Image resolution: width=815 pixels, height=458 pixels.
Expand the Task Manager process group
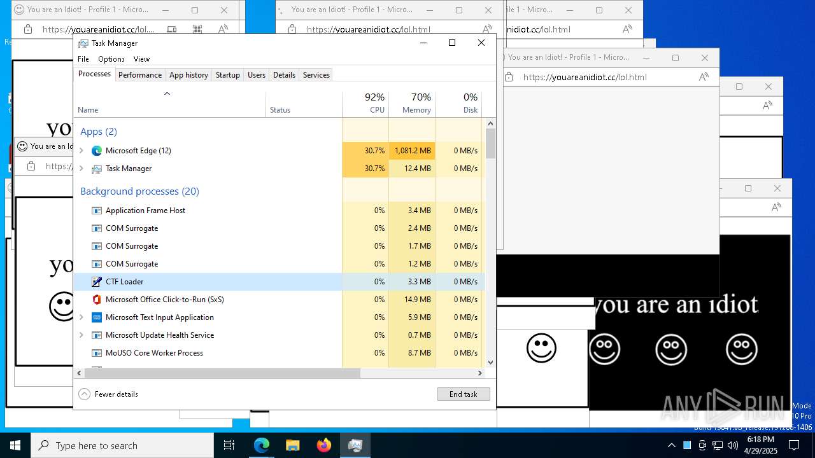pyautogui.click(x=81, y=169)
